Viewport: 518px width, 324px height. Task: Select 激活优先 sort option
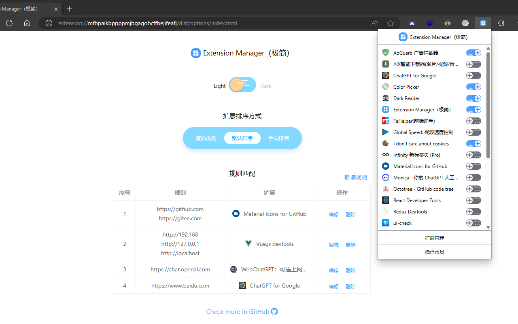(206, 138)
